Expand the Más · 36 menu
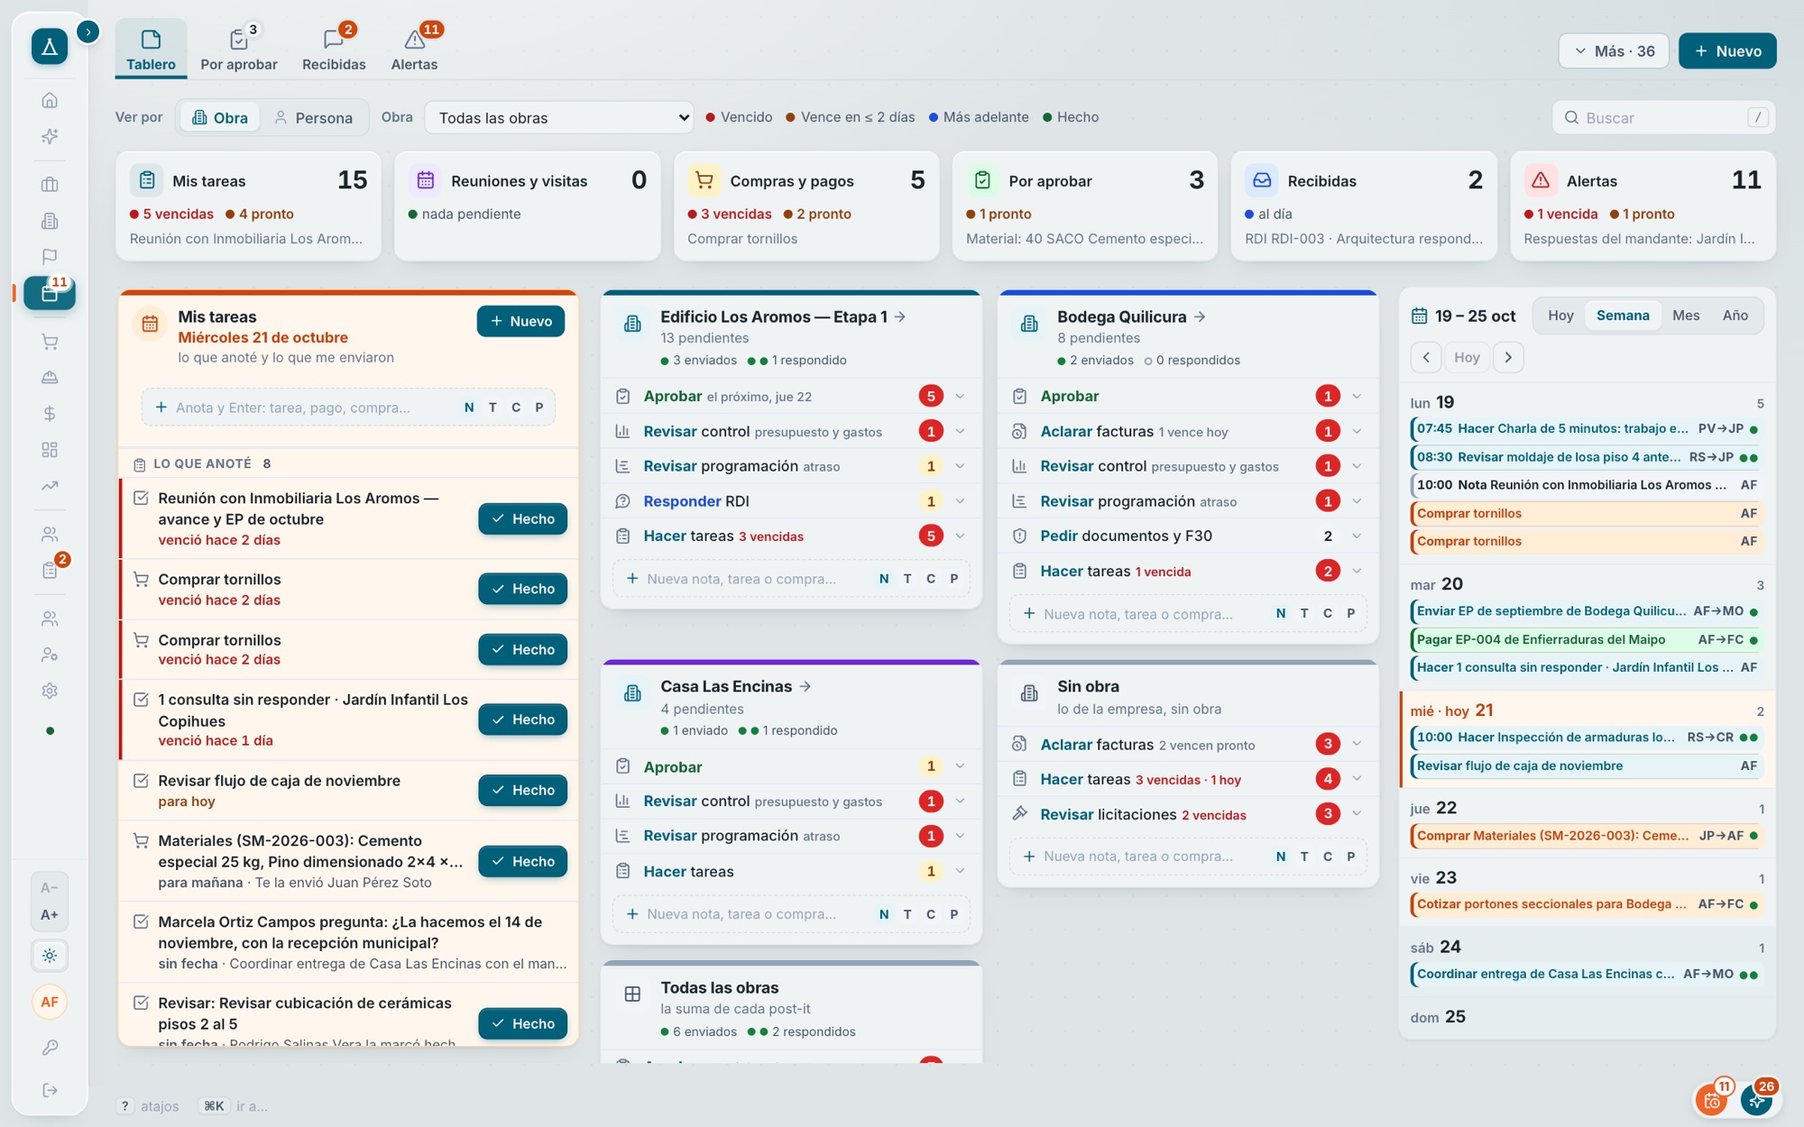 [1613, 51]
